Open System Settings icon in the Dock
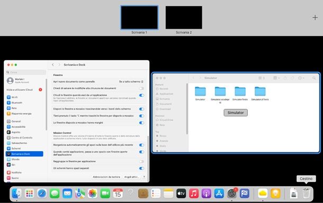Screen dimensions: 323x203 pos(232,193)
